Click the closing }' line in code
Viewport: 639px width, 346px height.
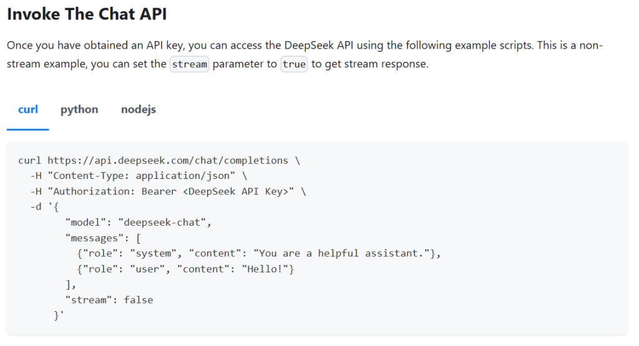(59, 315)
